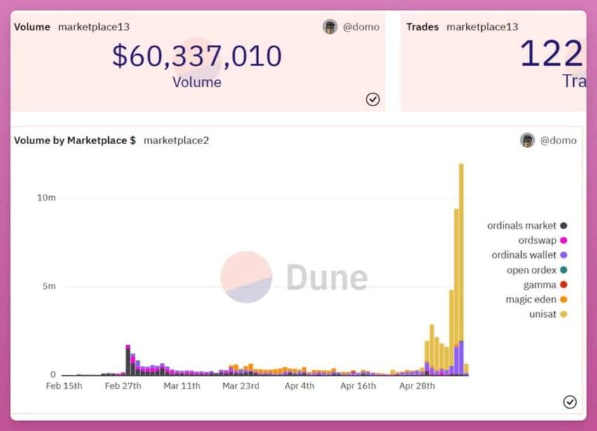
Task: Toggle ordinals market legend dot
Action: [x=564, y=226]
